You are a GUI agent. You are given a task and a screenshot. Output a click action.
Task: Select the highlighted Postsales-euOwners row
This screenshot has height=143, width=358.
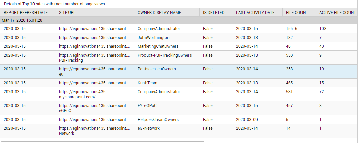pyautogui.click(x=179, y=71)
